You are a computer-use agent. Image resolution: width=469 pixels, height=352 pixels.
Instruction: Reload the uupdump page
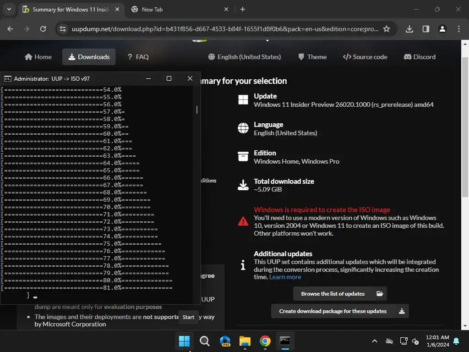[x=43, y=29]
